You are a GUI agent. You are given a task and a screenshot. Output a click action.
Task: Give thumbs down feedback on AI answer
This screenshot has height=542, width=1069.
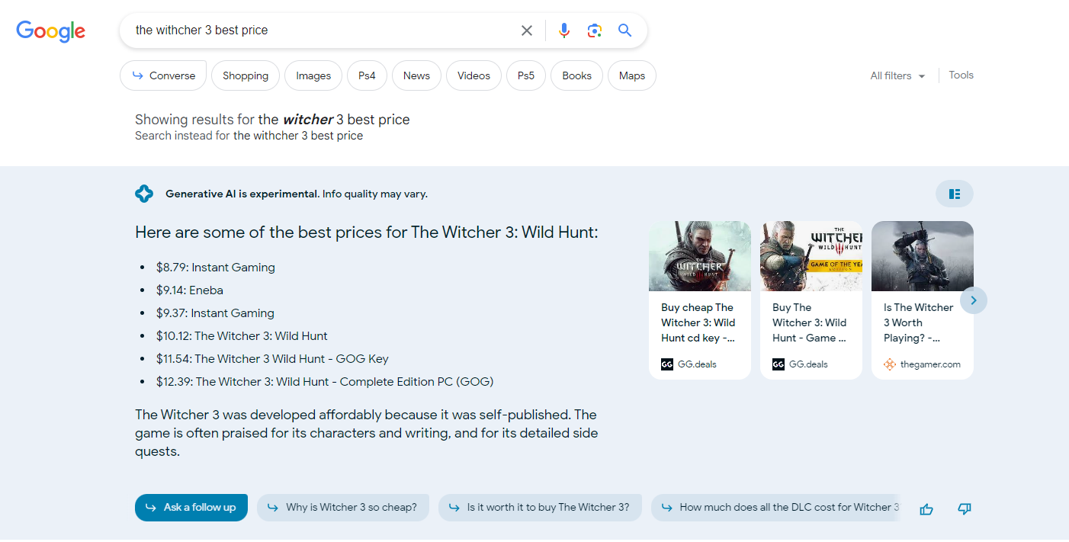(965, 509)
